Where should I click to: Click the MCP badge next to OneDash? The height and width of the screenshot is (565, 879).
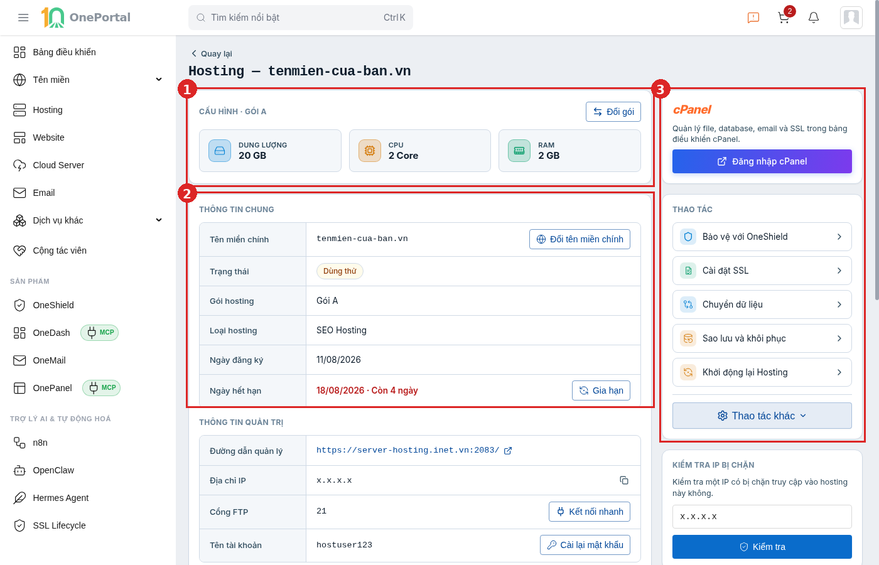[x=100, y=333]
